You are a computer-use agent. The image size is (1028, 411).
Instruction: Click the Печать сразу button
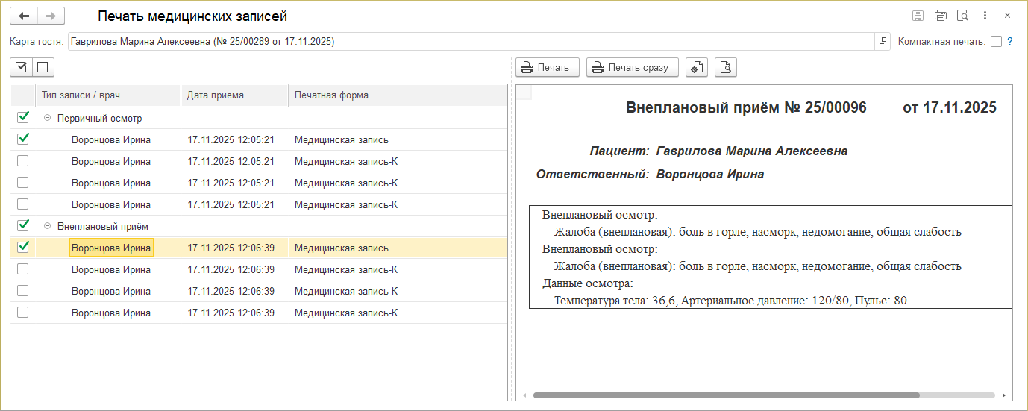(x=632, y=68)
